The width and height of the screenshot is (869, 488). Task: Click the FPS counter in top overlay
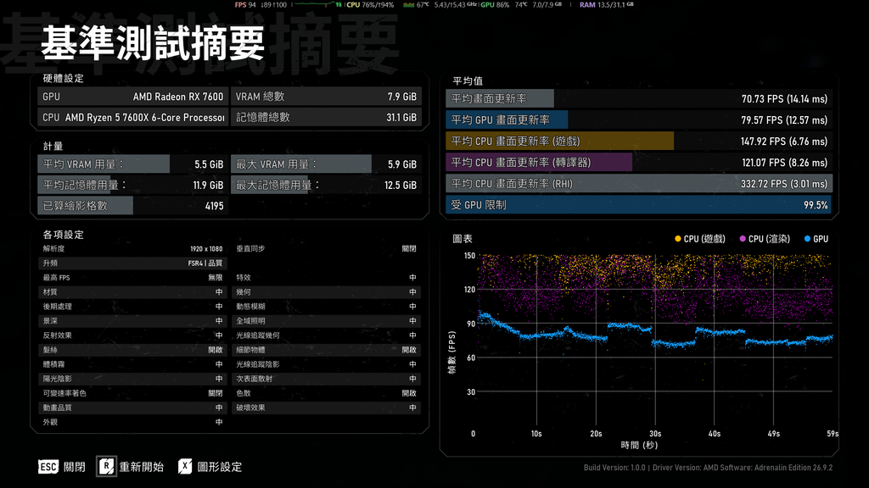coord(245,4)
